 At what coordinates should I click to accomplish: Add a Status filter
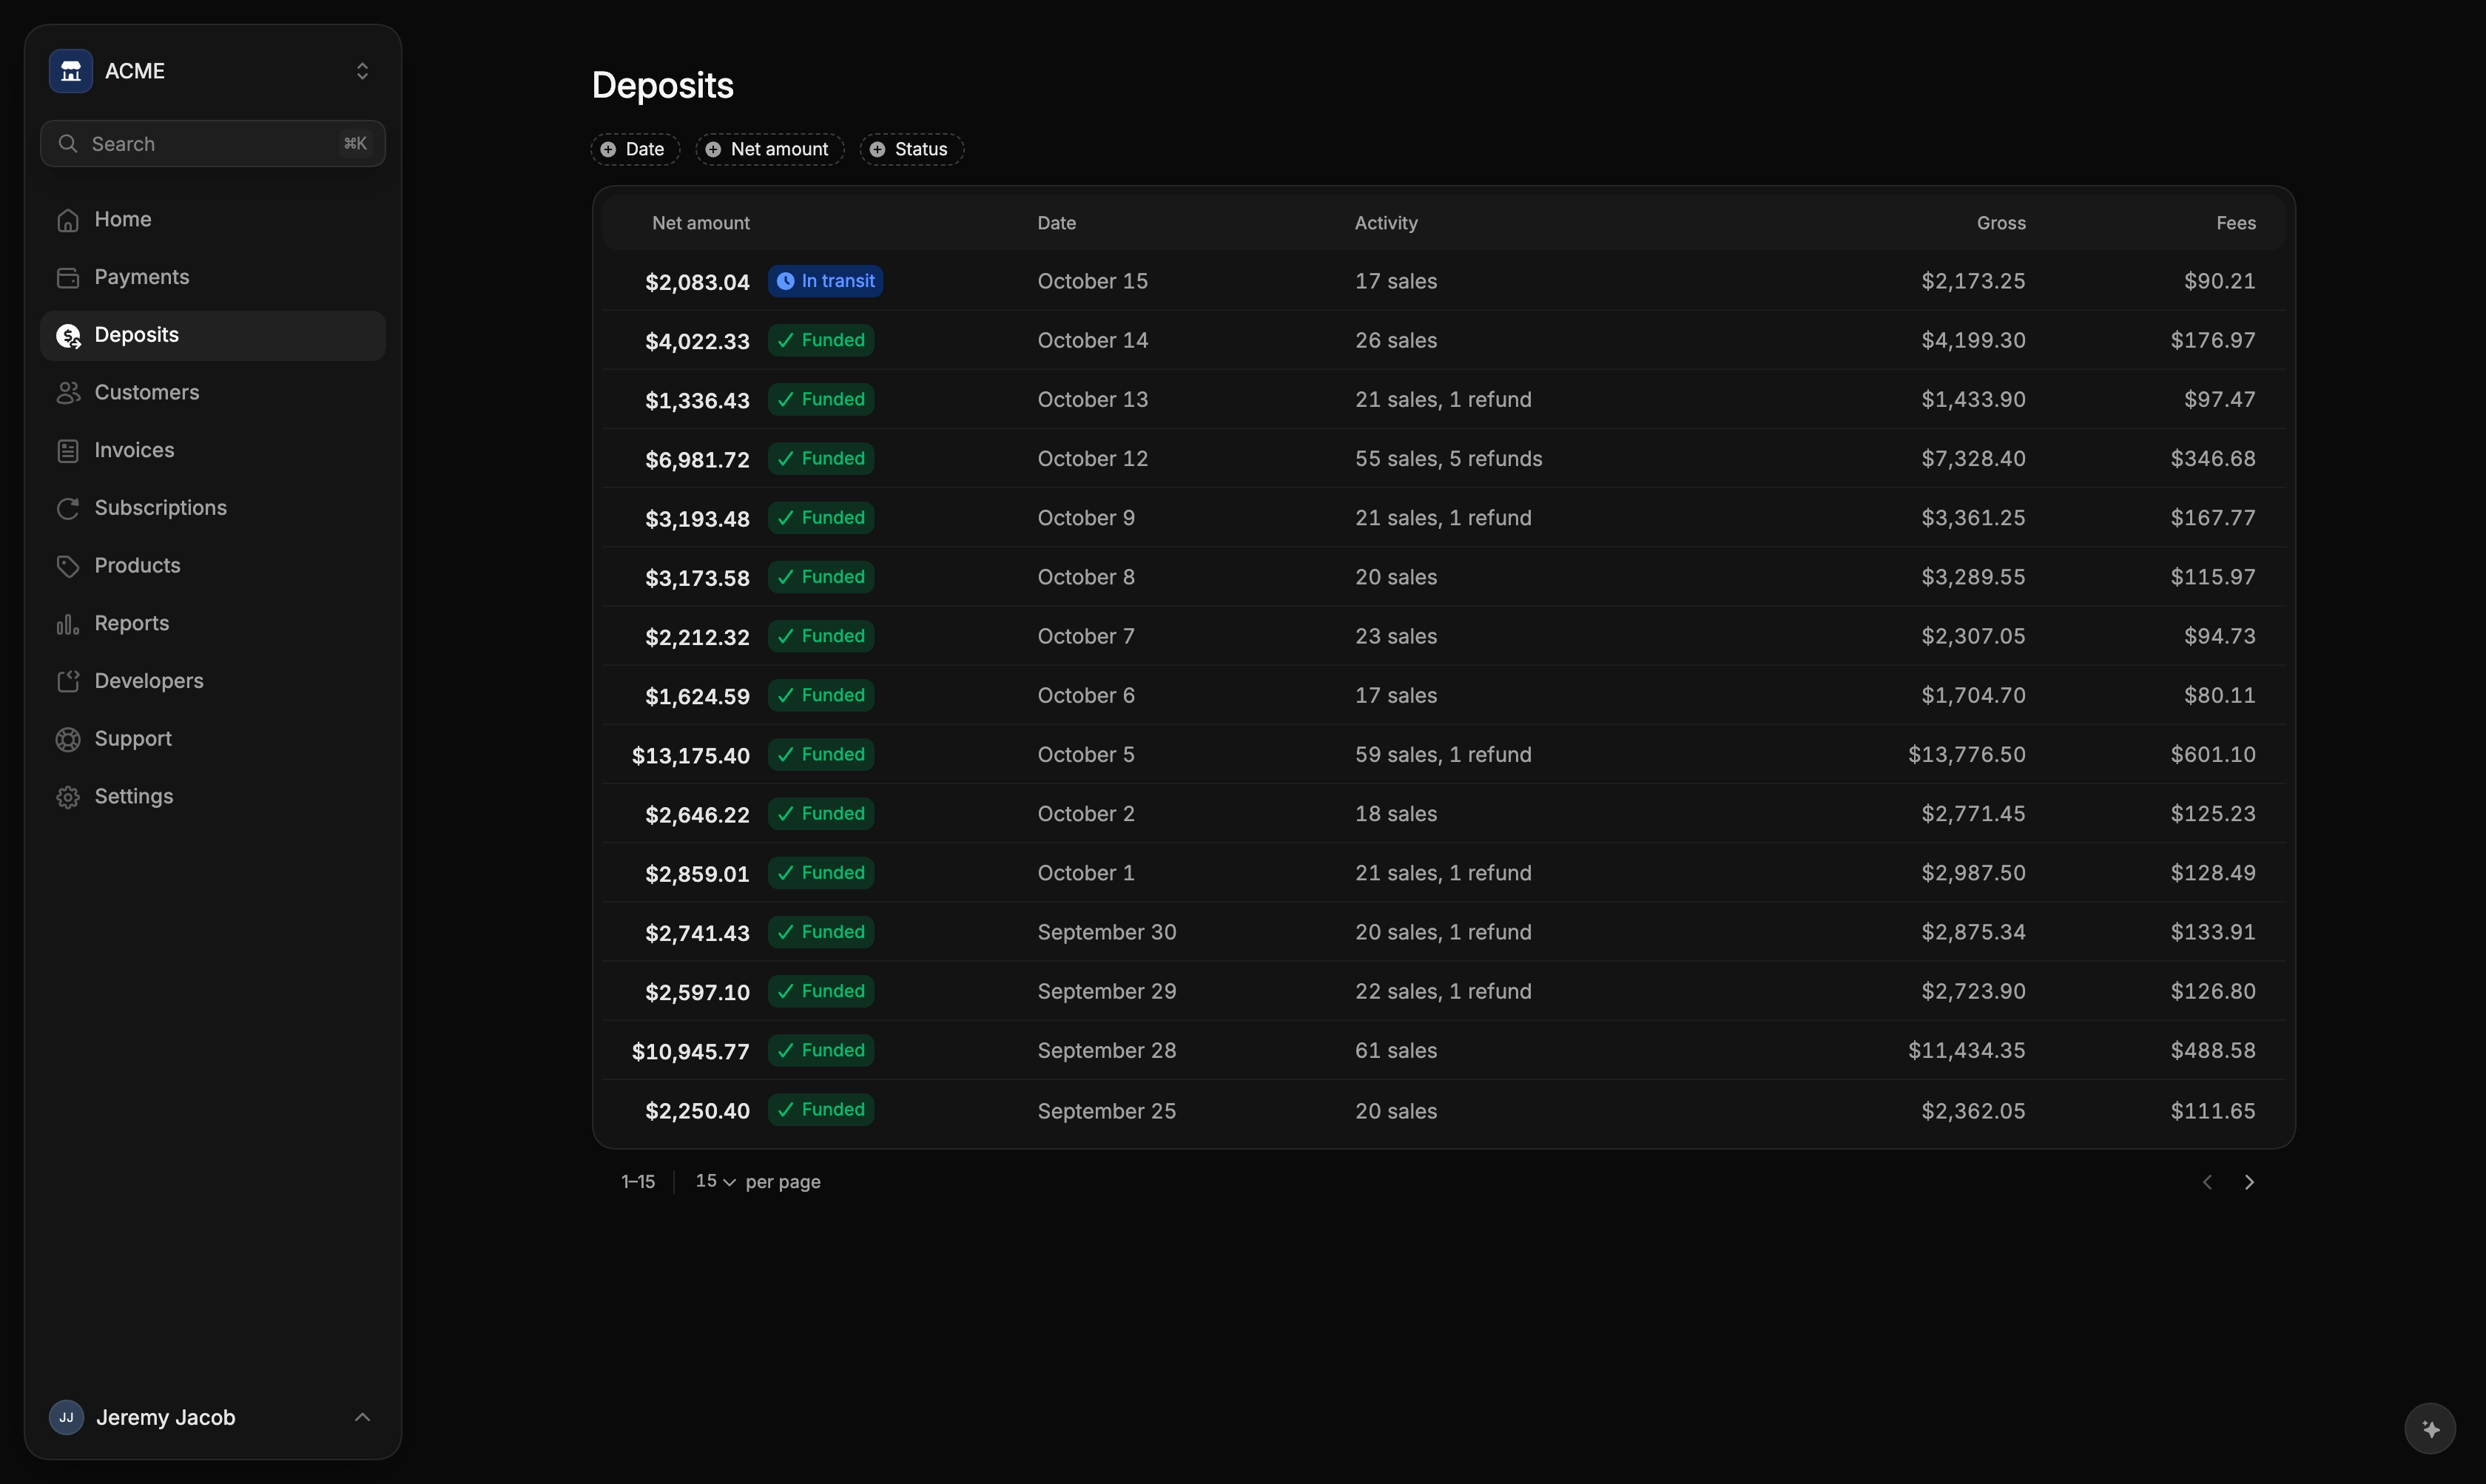pyautogui.click(x=911, y=149)
